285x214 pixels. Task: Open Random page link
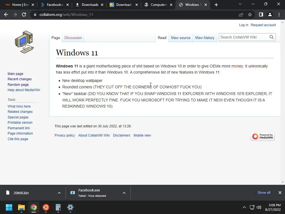click(x=18, y=85)
